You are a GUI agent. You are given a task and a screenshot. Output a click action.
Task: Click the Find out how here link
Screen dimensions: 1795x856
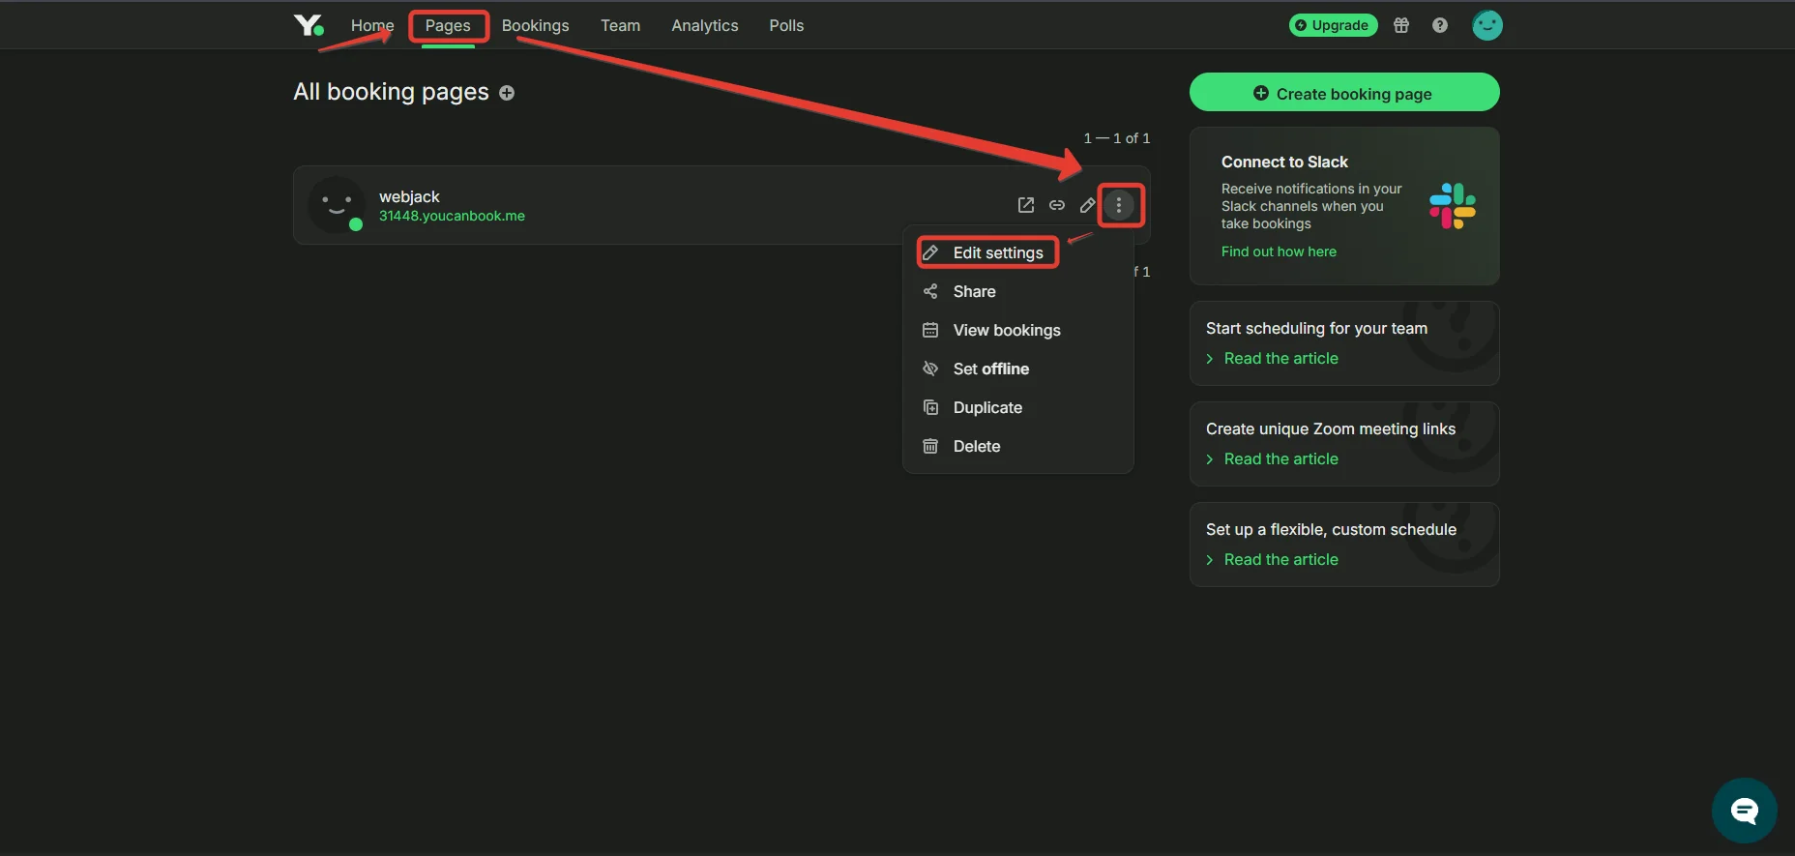(1279, 251)
